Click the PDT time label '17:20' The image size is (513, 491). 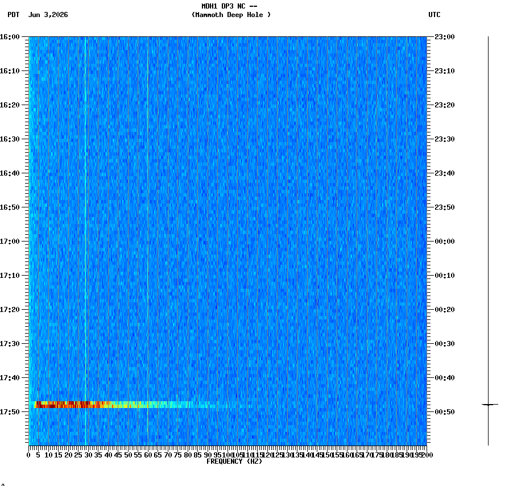pos(10,310)
